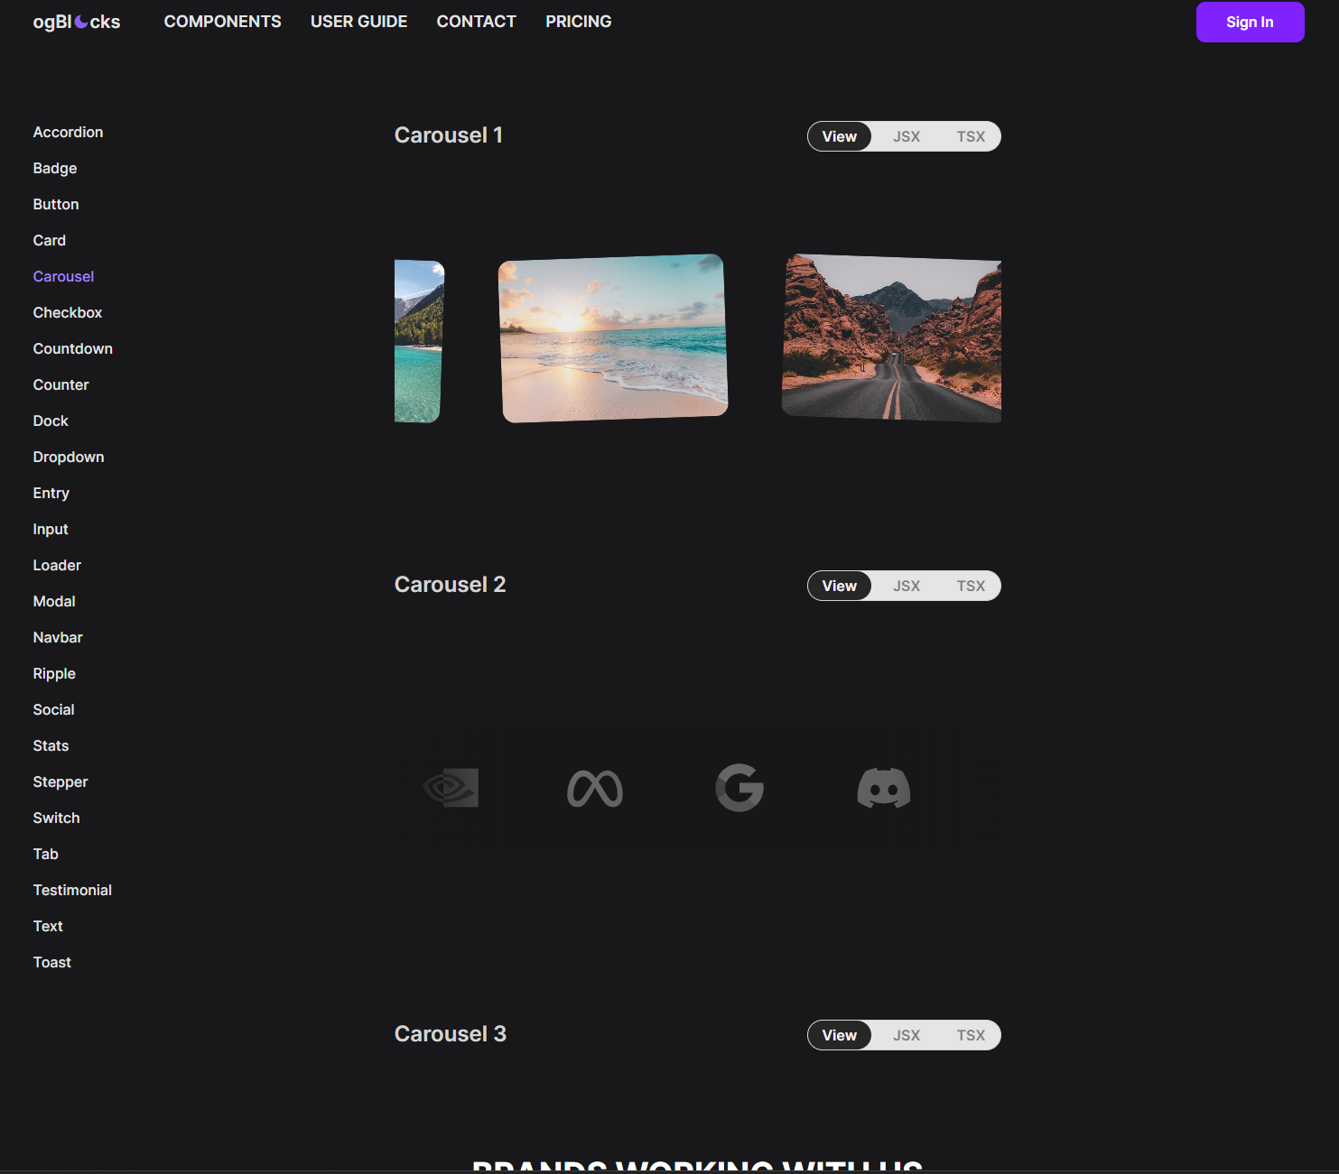This screenshot has width=1339, height=1174.
Task: Click the beach sunset carousel image
Action: [x=613, y=338]
